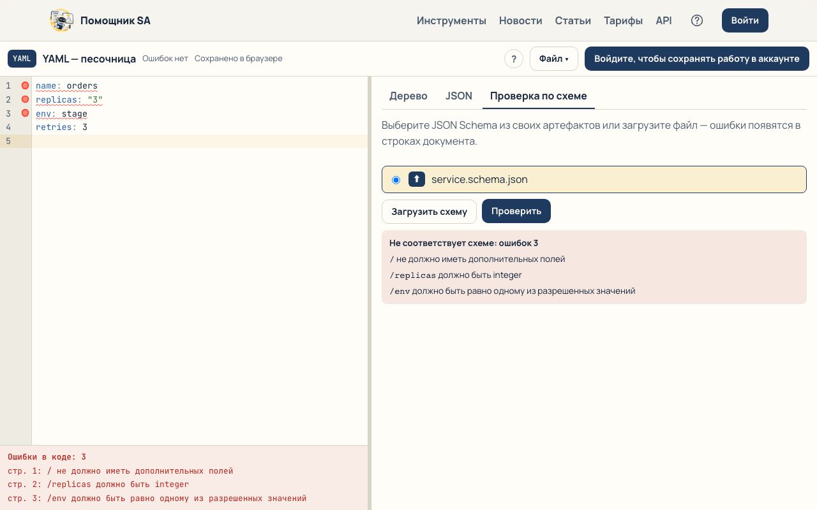The width and height of the screenshot is (817, 510).
Task: Open Инструменты in the top navigation
Action: tap(452, 20)
